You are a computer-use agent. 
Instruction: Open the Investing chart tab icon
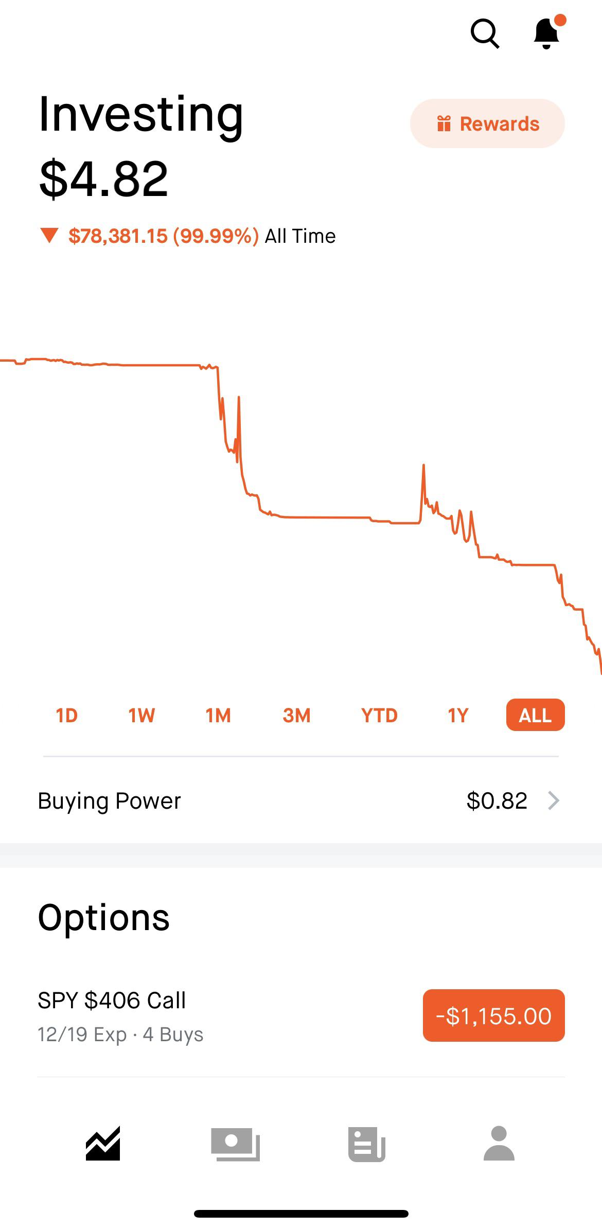(x=103, y=1143)
